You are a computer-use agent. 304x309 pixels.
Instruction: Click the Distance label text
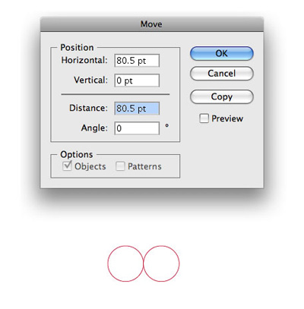coord(88,108)
